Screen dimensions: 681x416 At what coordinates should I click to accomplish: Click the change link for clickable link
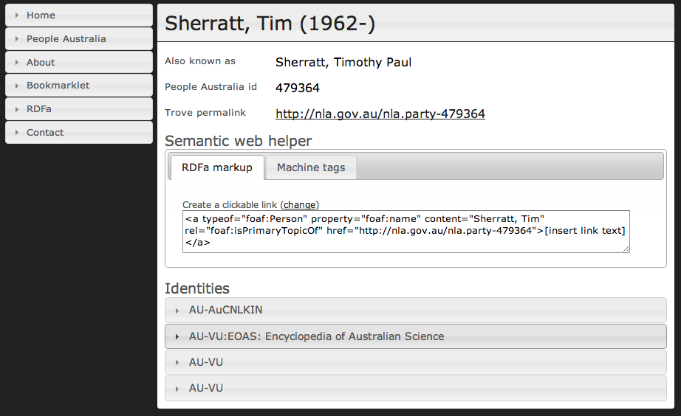click(x=300, y=205)
